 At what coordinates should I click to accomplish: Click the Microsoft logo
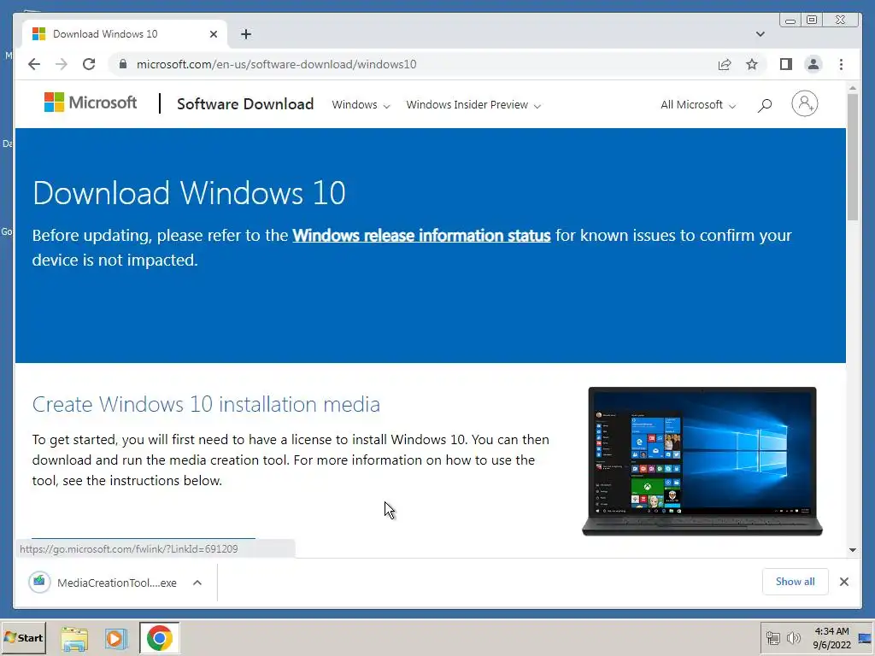91,102
